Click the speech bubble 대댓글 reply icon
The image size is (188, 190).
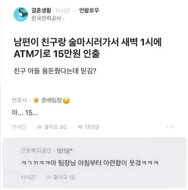[x=80, y=127]
